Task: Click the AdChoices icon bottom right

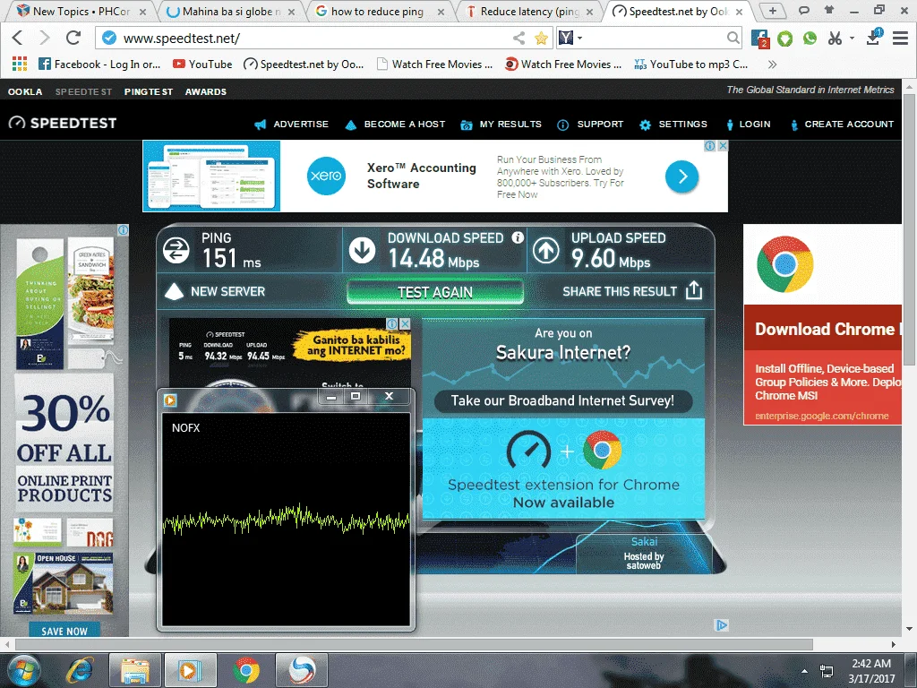Action: tap(722, 625)
